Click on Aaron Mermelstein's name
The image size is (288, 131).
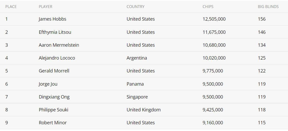(59, 45)
